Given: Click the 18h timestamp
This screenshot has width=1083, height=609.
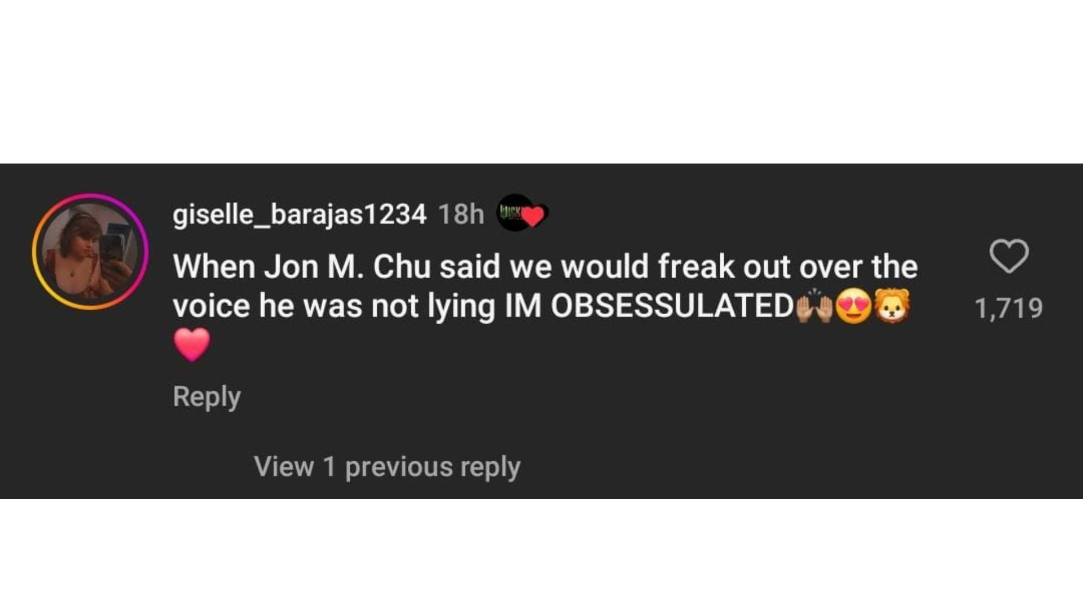Looking at the screenshot, I should [x=461, y=214].
